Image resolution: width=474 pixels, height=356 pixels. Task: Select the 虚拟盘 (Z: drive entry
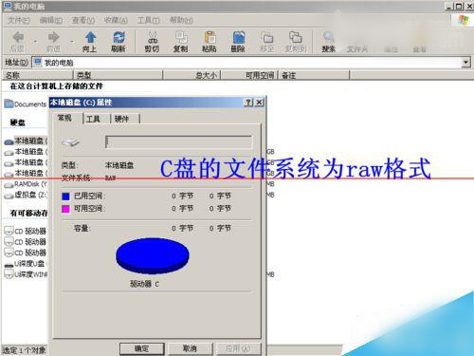tap(26, 195)
